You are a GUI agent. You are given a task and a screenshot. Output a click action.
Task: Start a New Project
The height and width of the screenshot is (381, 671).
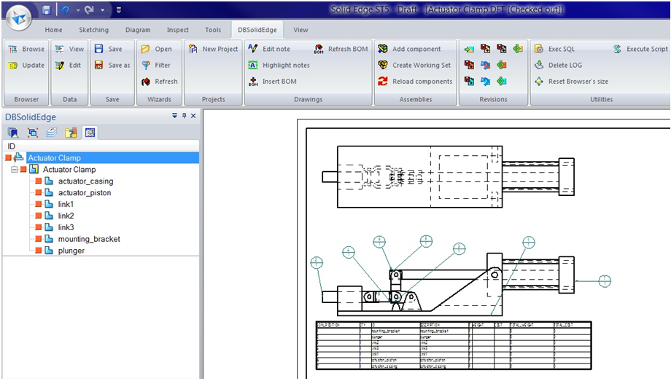213,50
